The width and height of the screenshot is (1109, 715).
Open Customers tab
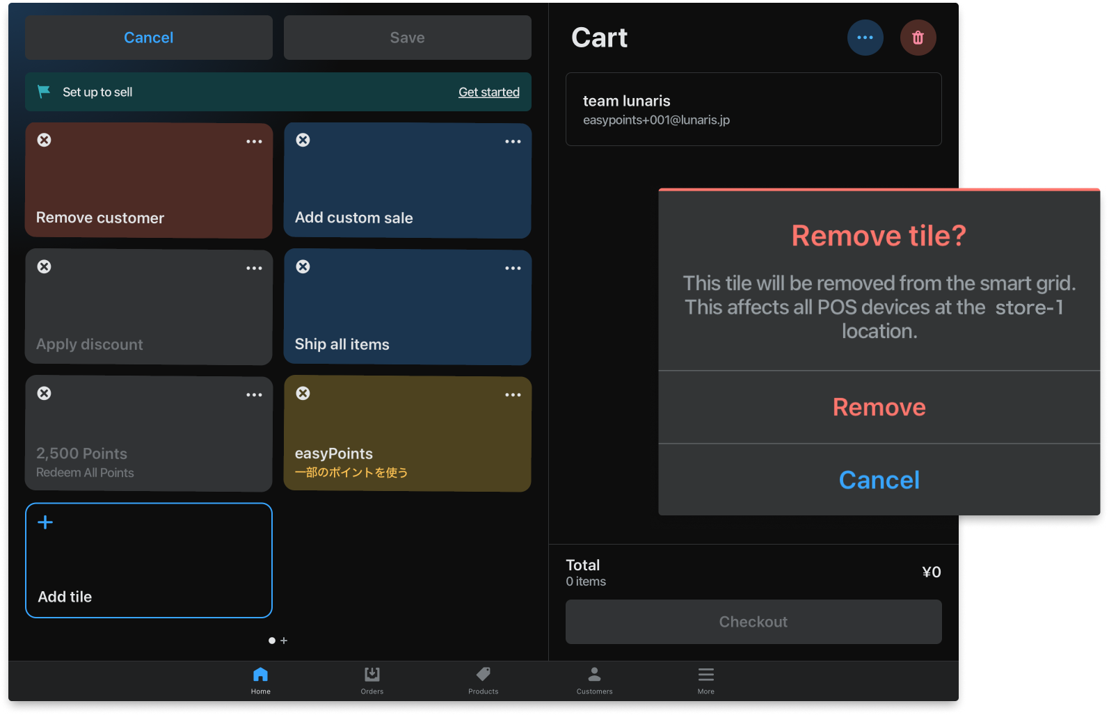[x=595, y=680]
